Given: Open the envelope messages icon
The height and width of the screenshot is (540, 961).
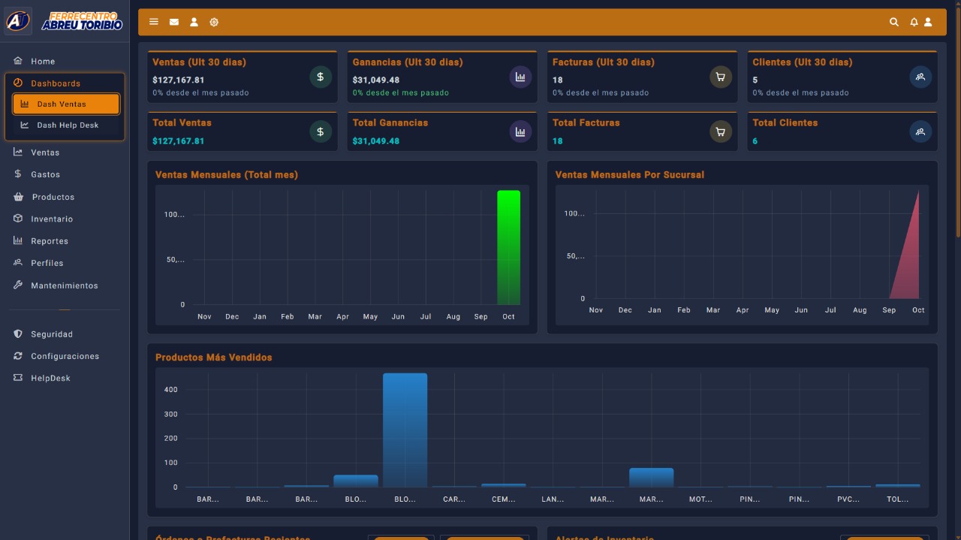Looking at the screenshot, I should pyautogui.click(x=174, y=22).
